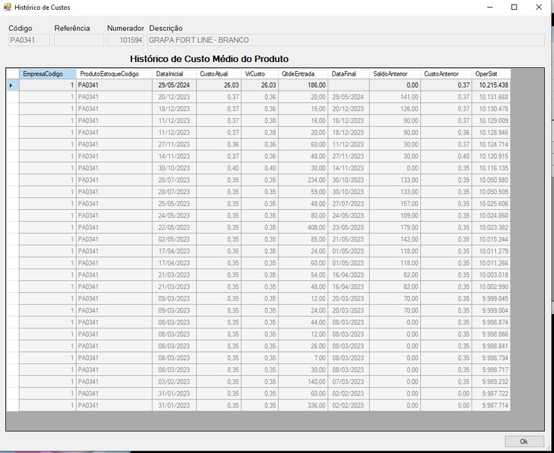Select OperSist cell 9.999.045
The height and width of the screenshot is (453, 554).
coord(491,298)
